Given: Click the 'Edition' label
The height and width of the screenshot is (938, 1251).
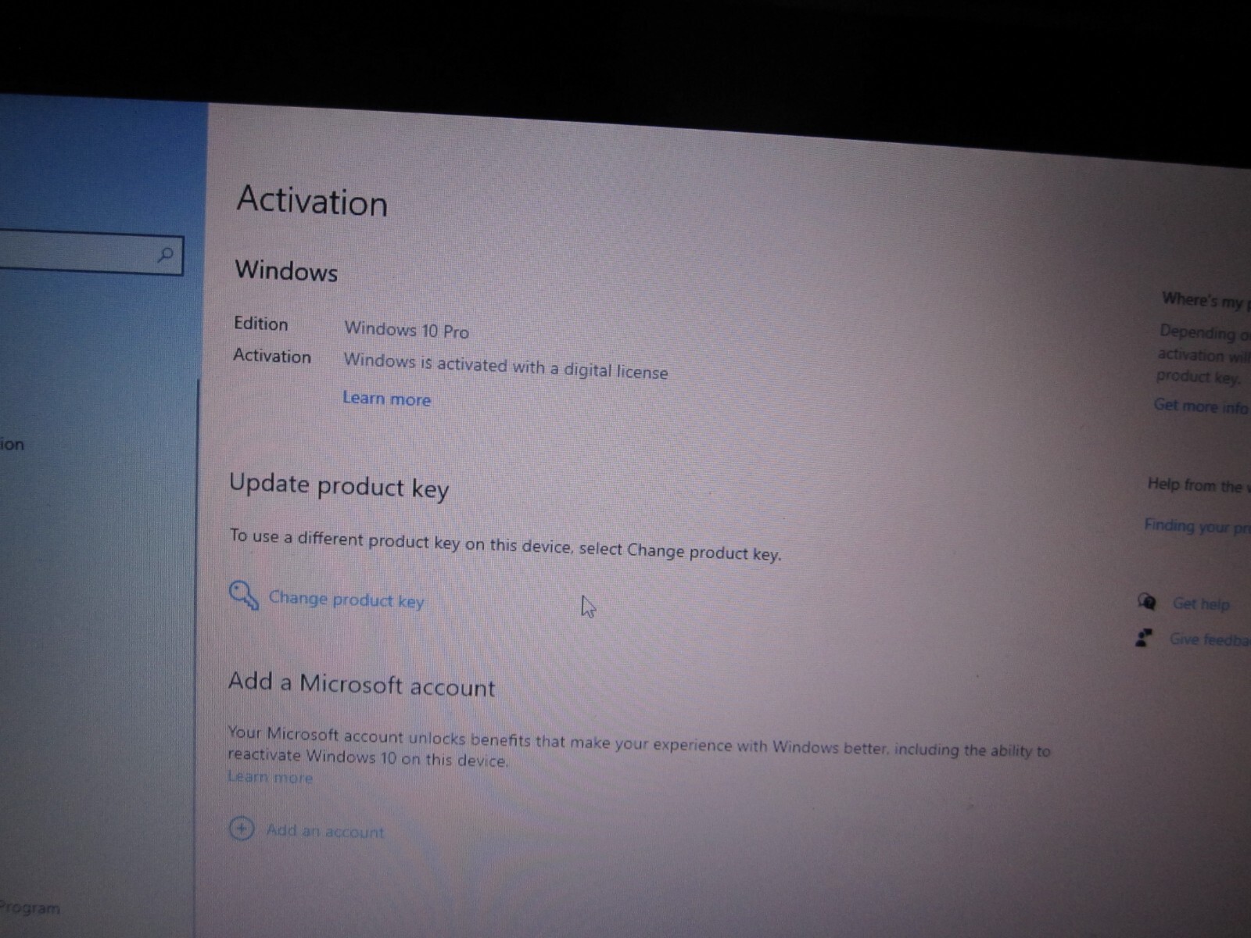Looking at the screenshot, I should point(261,323).
